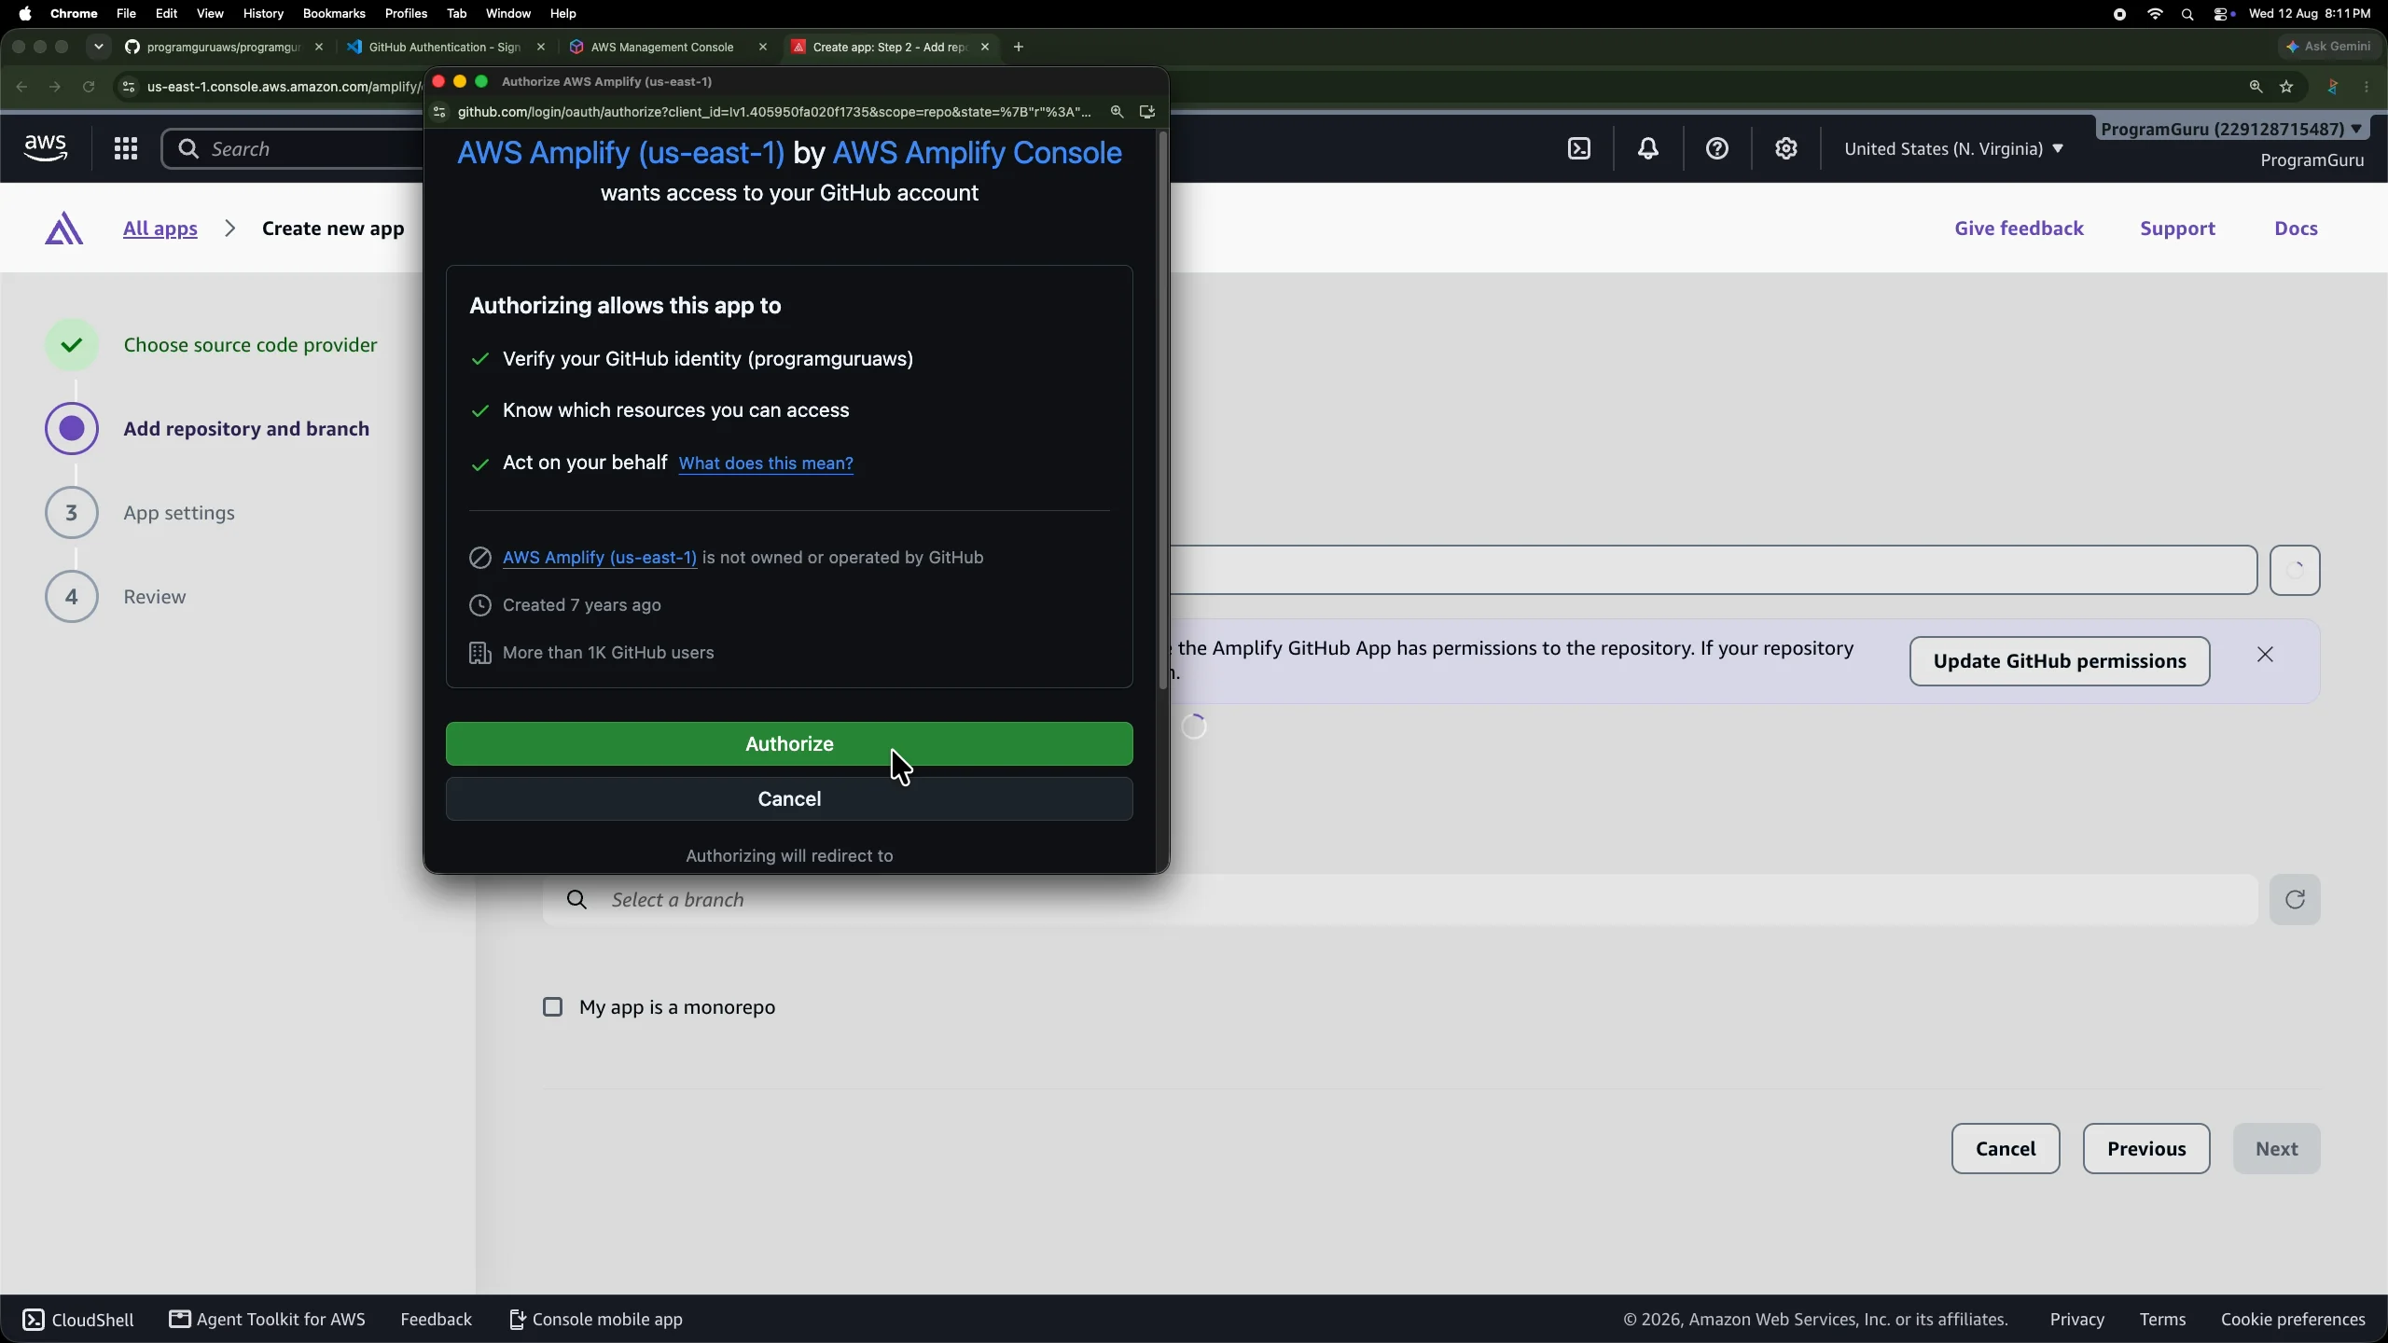Image resolution: width=2388 pixels, height=1343 pixels.
Task: Open the help question-mark menu
Action: tap(1717, 148)
